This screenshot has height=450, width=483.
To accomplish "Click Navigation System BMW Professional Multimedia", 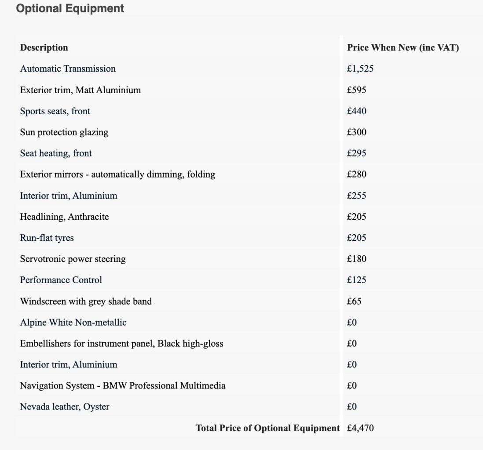I will tap(123, 386).
